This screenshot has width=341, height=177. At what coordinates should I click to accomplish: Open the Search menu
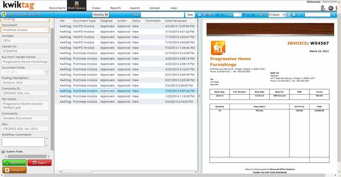pyautogui.click(x=135, y=8)
